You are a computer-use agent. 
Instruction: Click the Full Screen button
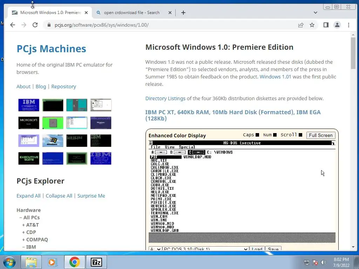pos(321,135)
